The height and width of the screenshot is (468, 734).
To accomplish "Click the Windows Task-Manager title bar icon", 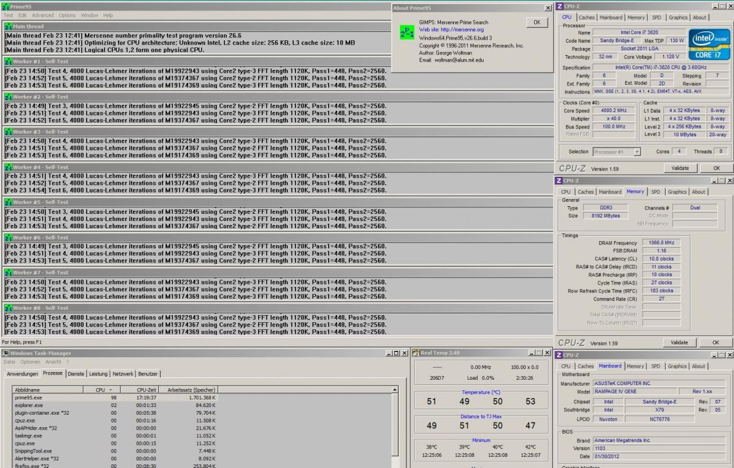I will pos(5,353).
